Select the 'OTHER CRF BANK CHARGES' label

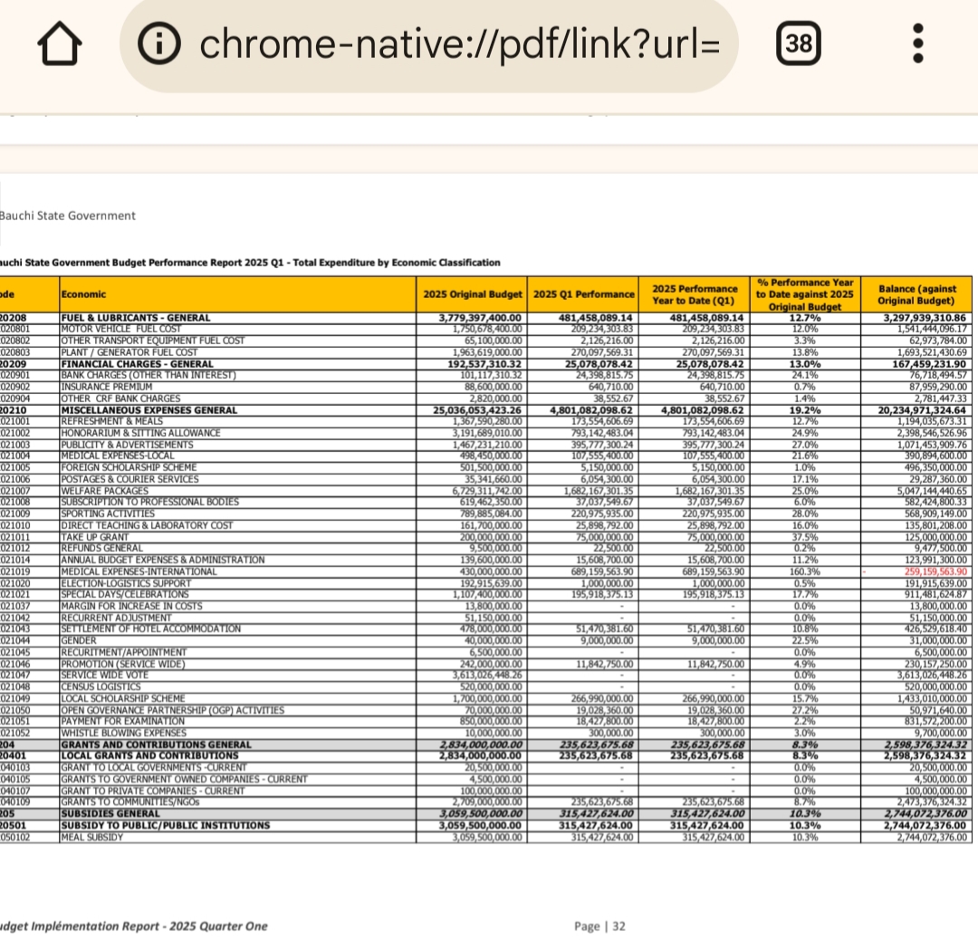click(120, 398)
